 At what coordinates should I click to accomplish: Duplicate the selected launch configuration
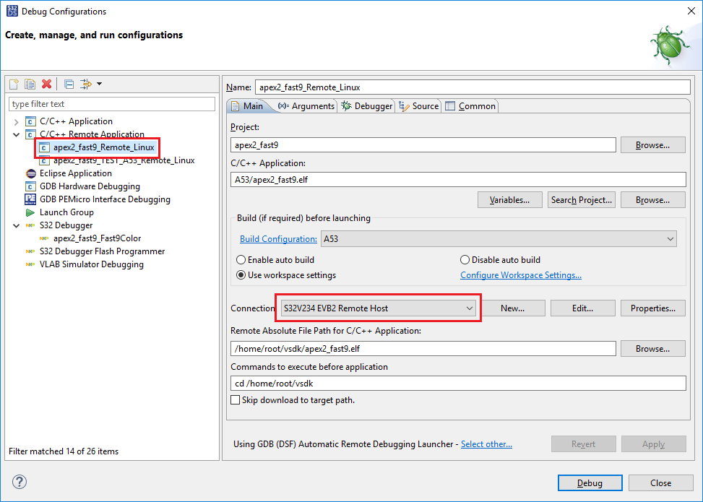tap(30, 85)
